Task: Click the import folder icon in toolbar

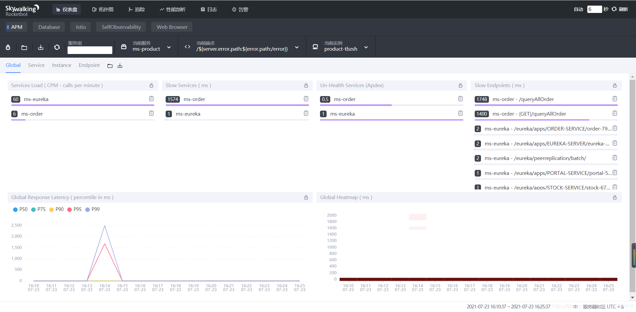Action: click(x=24, y=47)
